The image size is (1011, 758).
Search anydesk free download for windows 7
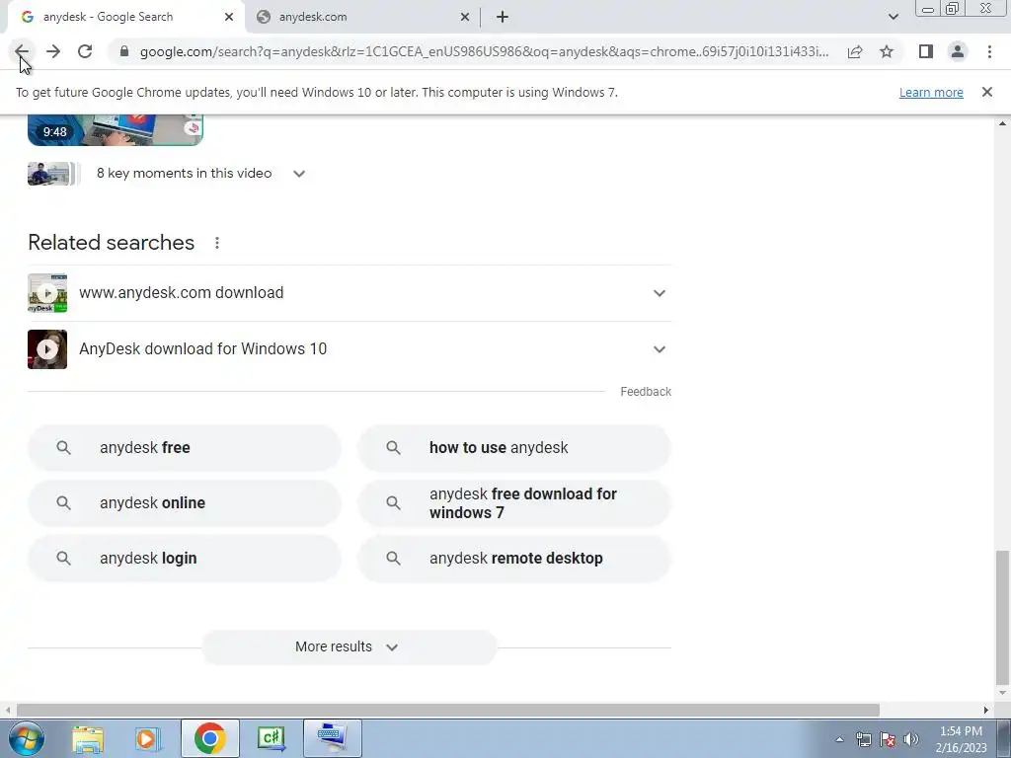514,502
